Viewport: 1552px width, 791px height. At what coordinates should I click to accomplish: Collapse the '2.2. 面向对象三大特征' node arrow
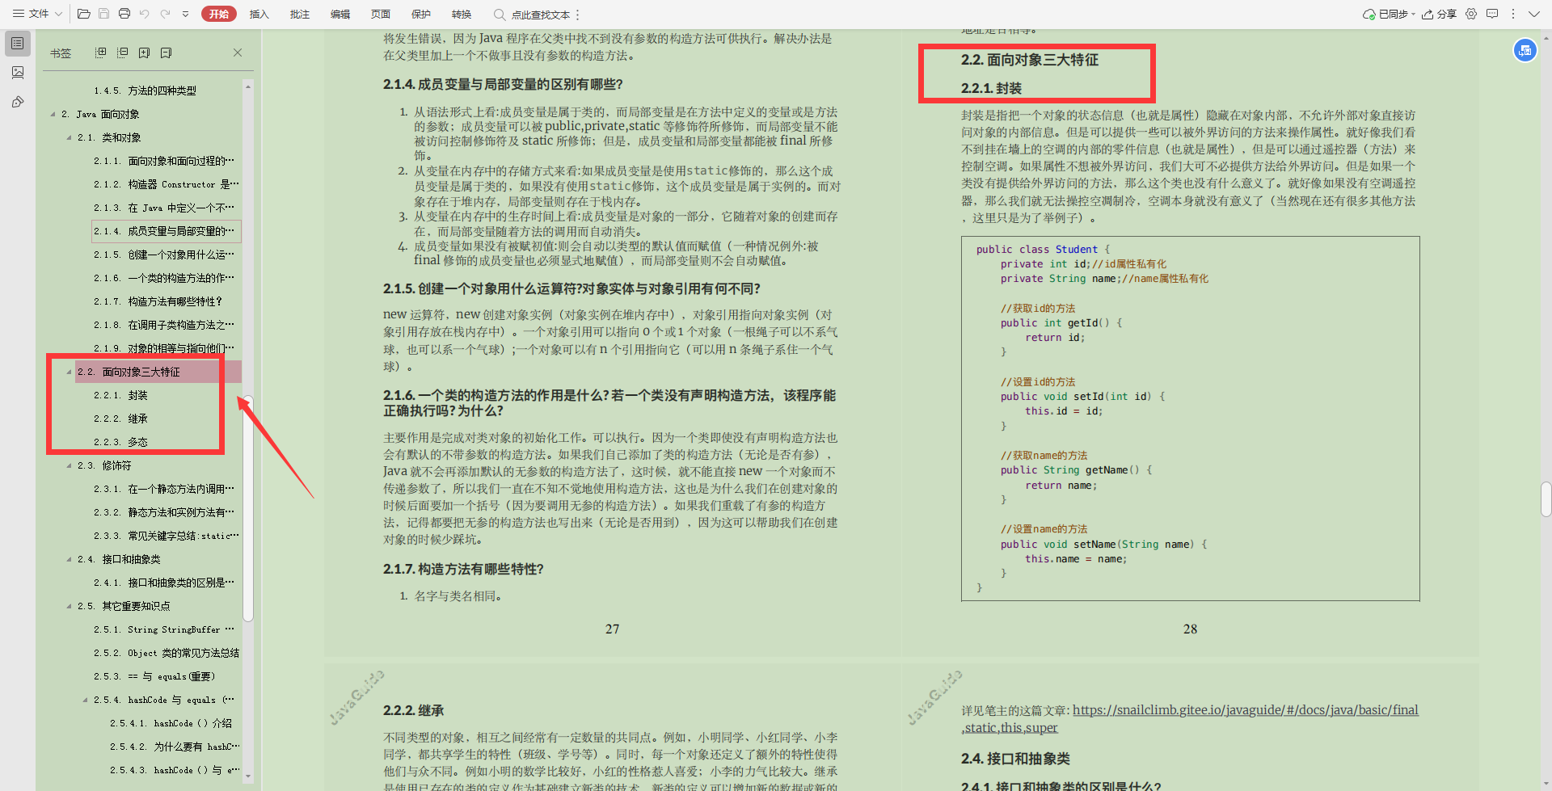pos(69,372)
